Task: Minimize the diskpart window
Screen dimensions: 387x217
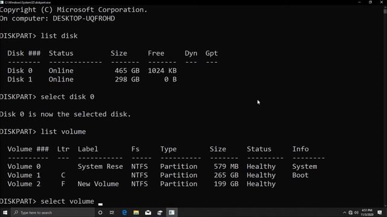Action: 359,2
